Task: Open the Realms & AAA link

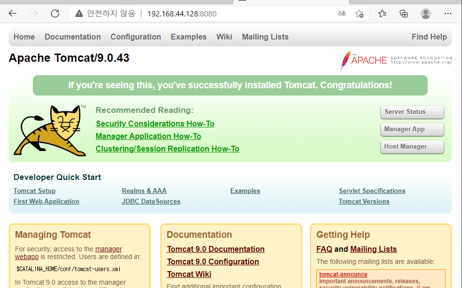Action: click(144, 191)
